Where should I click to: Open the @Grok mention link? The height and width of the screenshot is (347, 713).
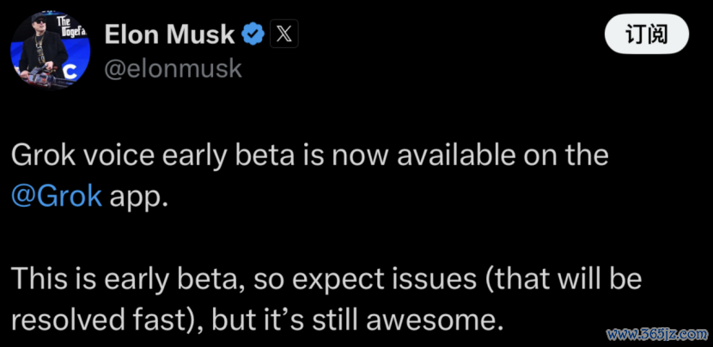point(57,197)
